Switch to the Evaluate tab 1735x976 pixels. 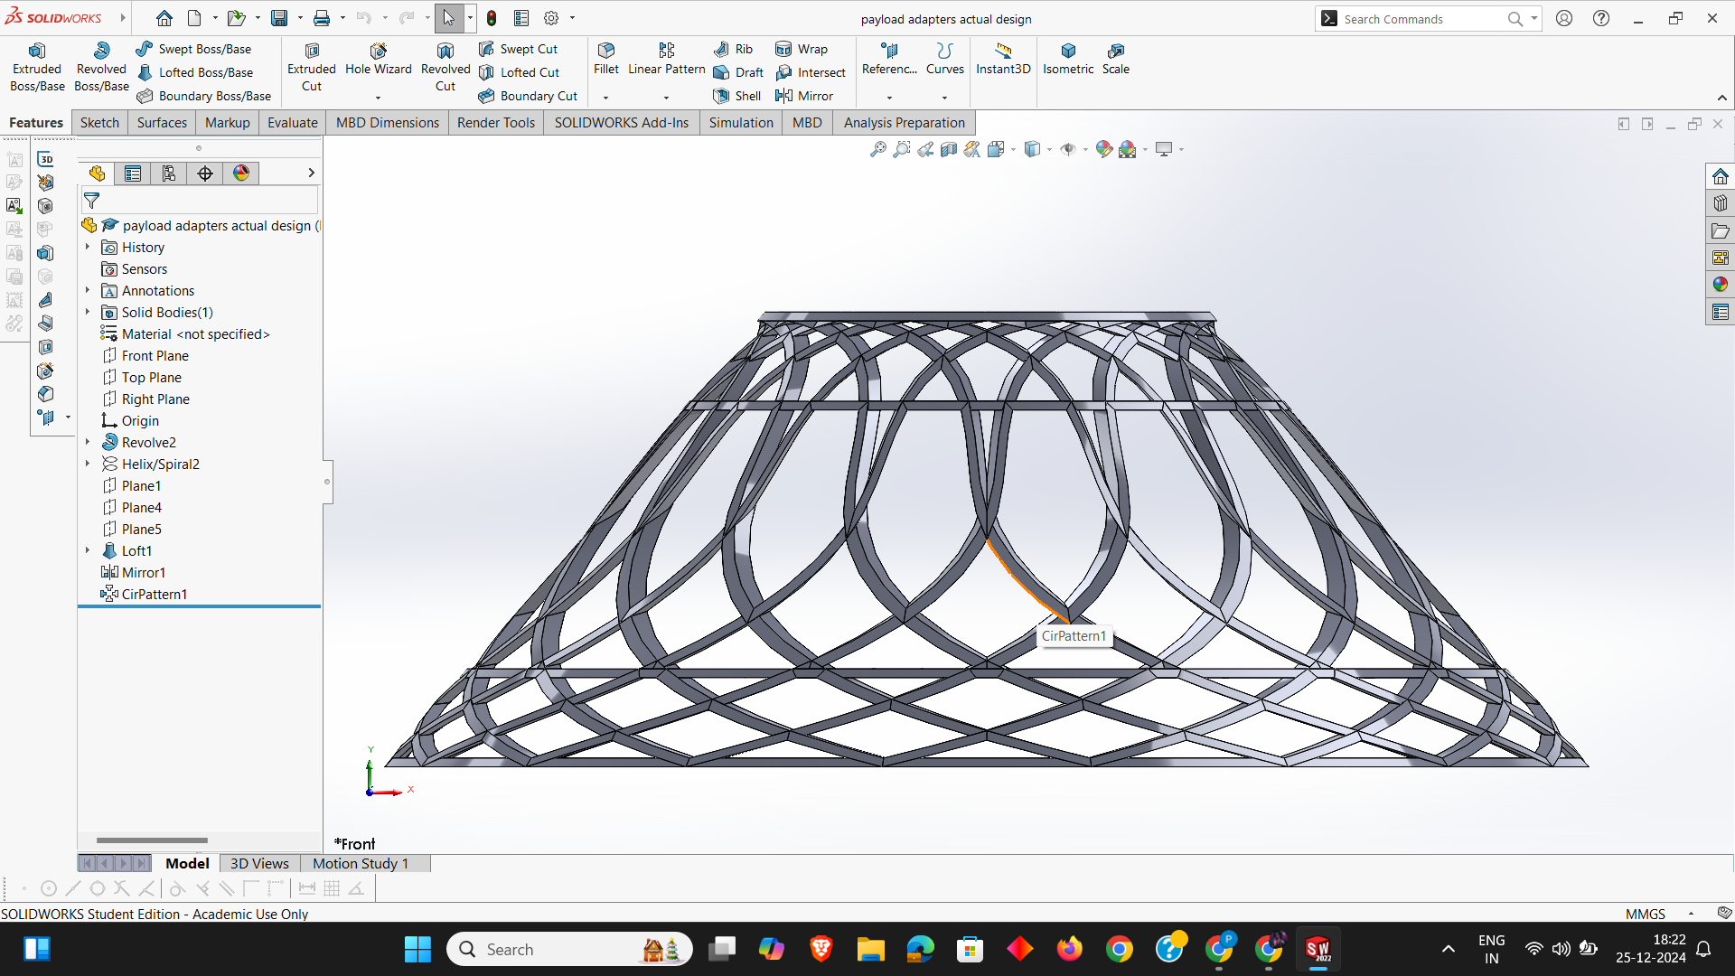[x=292, y=122]
